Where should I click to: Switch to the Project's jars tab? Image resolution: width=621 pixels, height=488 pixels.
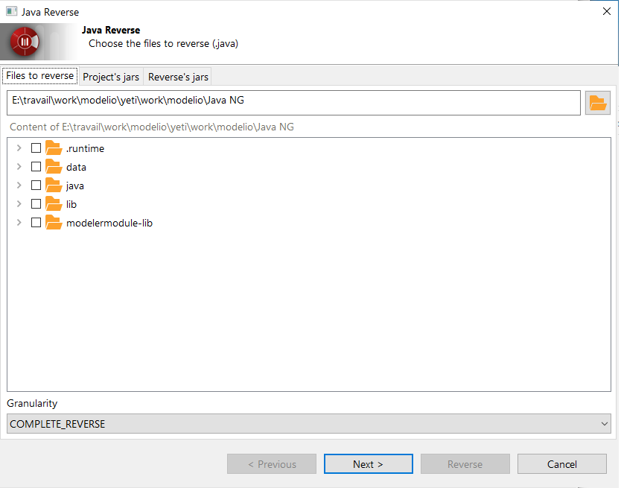(111, 77)
